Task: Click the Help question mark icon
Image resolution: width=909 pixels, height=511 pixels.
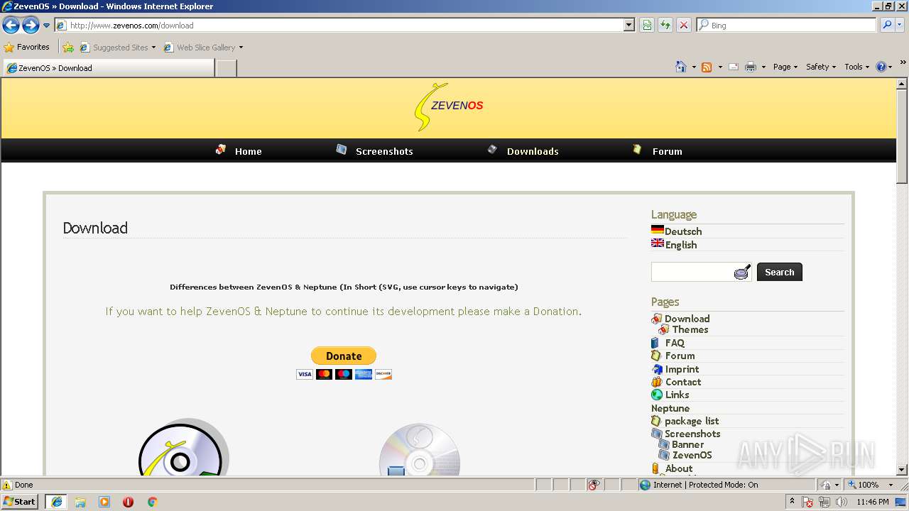Action: click(x=881, y=67)
